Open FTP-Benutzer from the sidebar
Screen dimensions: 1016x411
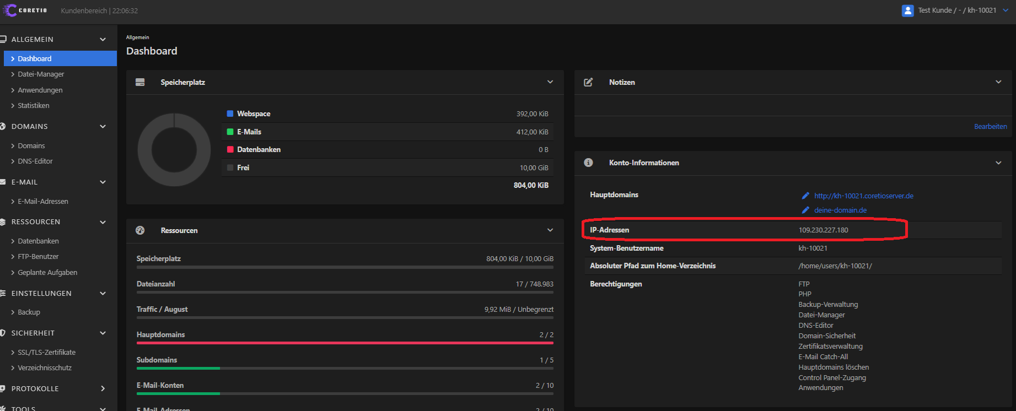point(38,256)
